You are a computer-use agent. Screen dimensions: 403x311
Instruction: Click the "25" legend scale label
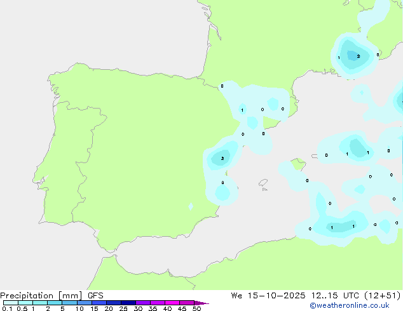coord(123,308)
